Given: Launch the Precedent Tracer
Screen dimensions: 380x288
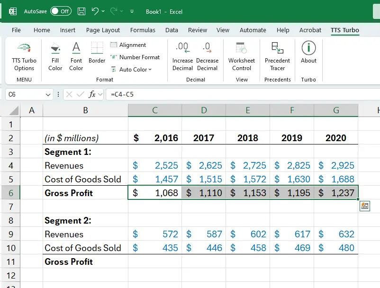Looking at the screenshot, I should click(277, 56).
